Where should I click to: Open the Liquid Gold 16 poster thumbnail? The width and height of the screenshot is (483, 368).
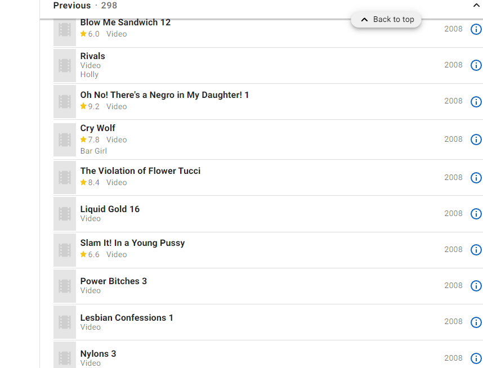65,214
